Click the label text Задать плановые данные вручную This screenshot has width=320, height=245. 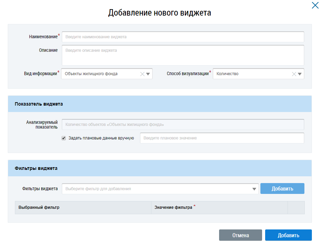click(x=101, y=138)
